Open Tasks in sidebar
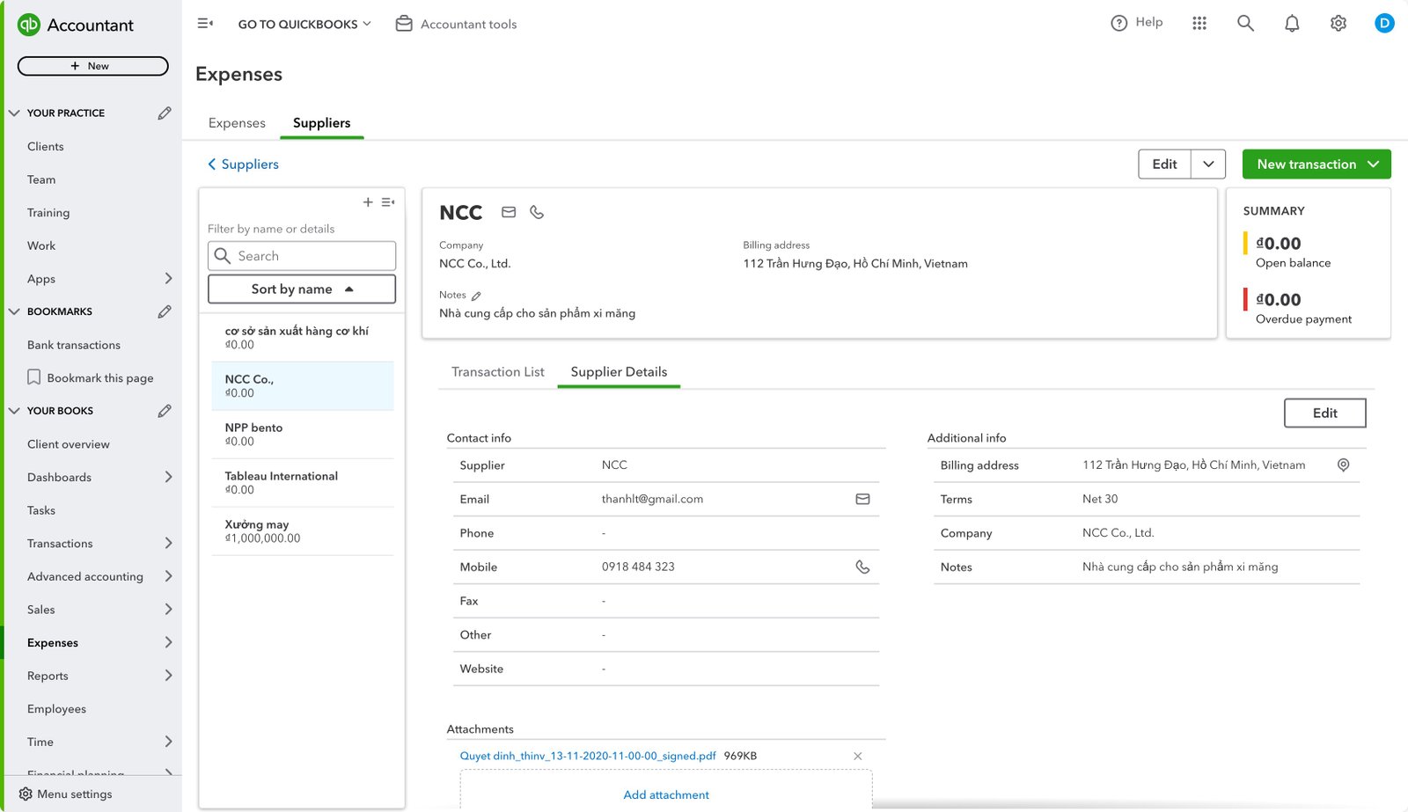This screenshot has height=812, width=1408. (x=41, y=510)
